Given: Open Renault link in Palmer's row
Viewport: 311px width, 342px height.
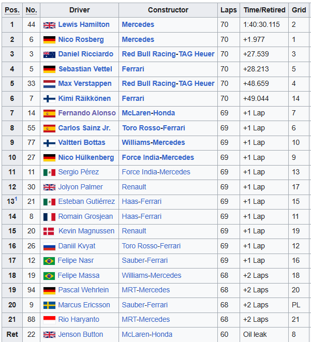Looking at the screenshot, I should pos(134,187).
